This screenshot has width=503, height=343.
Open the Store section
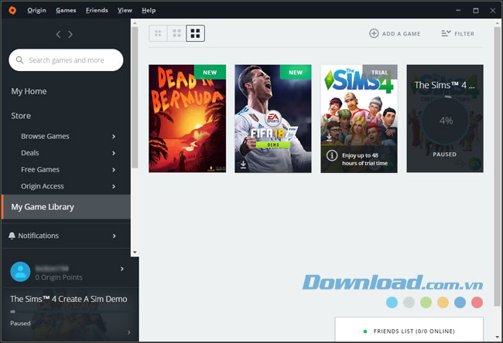coord(21,116)
